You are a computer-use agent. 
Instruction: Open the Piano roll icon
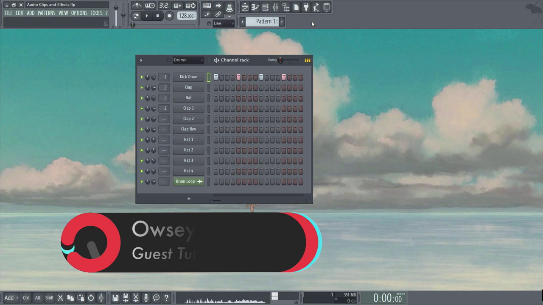pyautogui.click(x=255, y=7)
